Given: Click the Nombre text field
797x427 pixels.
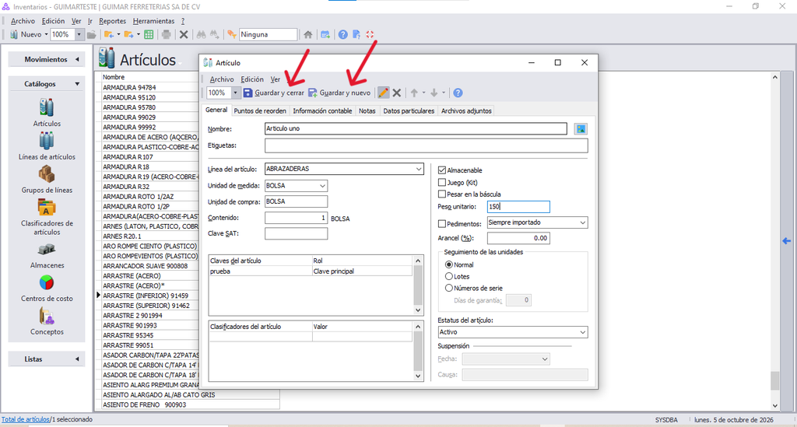Looking at the screenshot, I should click(x=416, y=128).
